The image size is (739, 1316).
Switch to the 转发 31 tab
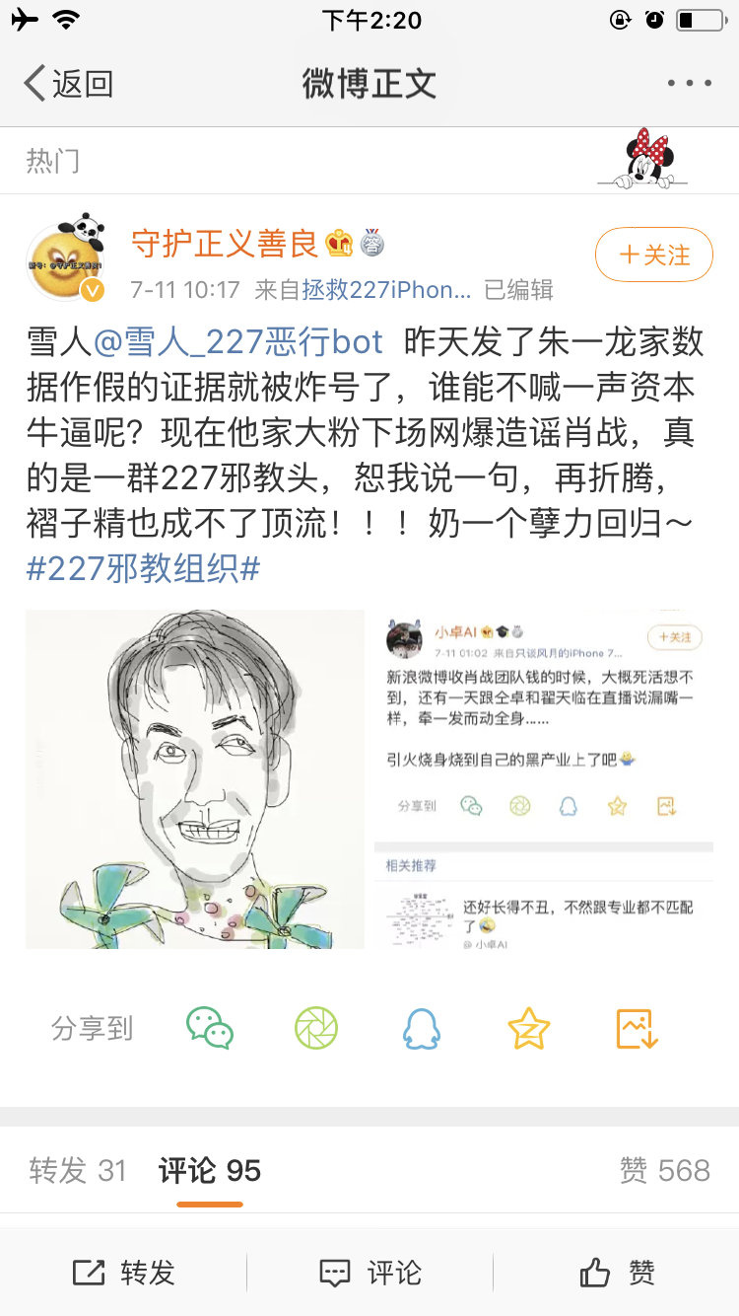[78, 1170]
